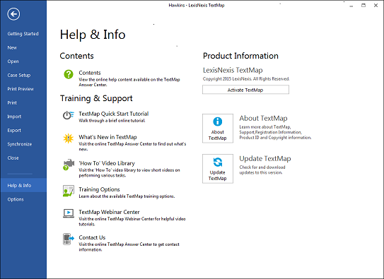Select Help & Info in the sidebar
384x279 pixels.
[x=23, y=185]
